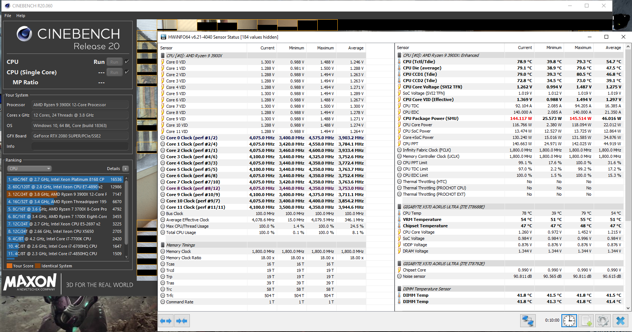Open the Help menu in Cinebench
The image size is (632, 332).
tap(21, 16)
